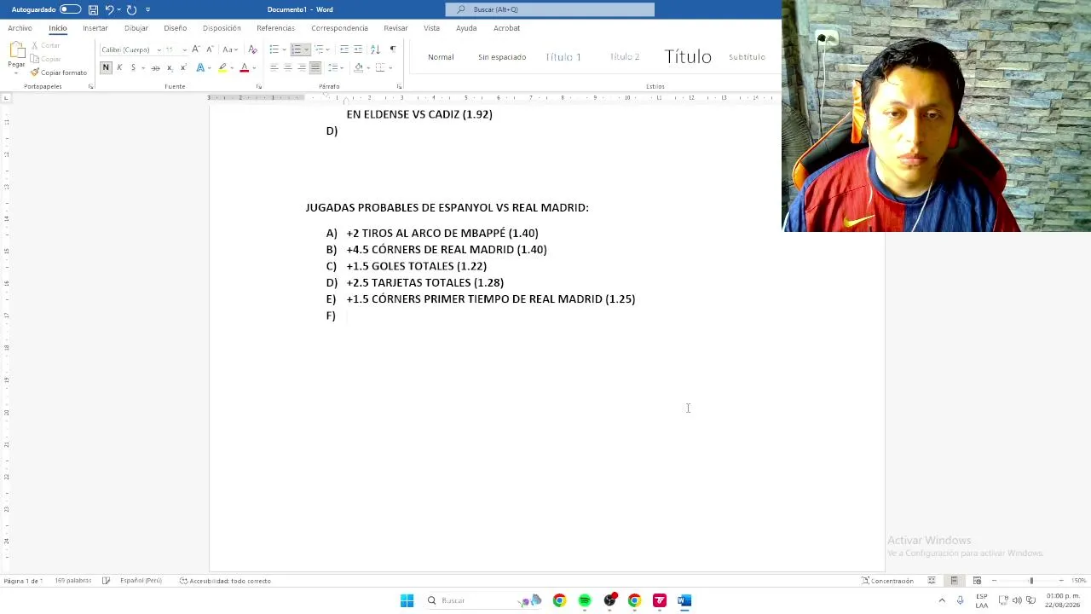Apply strikethrough formatting
The width and height of the screenshot is (1091, 614).
[155, 67]
